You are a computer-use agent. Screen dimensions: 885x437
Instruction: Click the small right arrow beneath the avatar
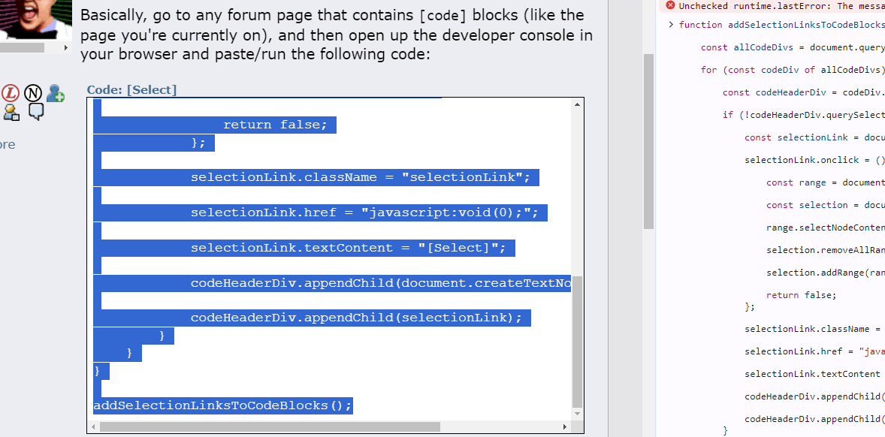67,48
